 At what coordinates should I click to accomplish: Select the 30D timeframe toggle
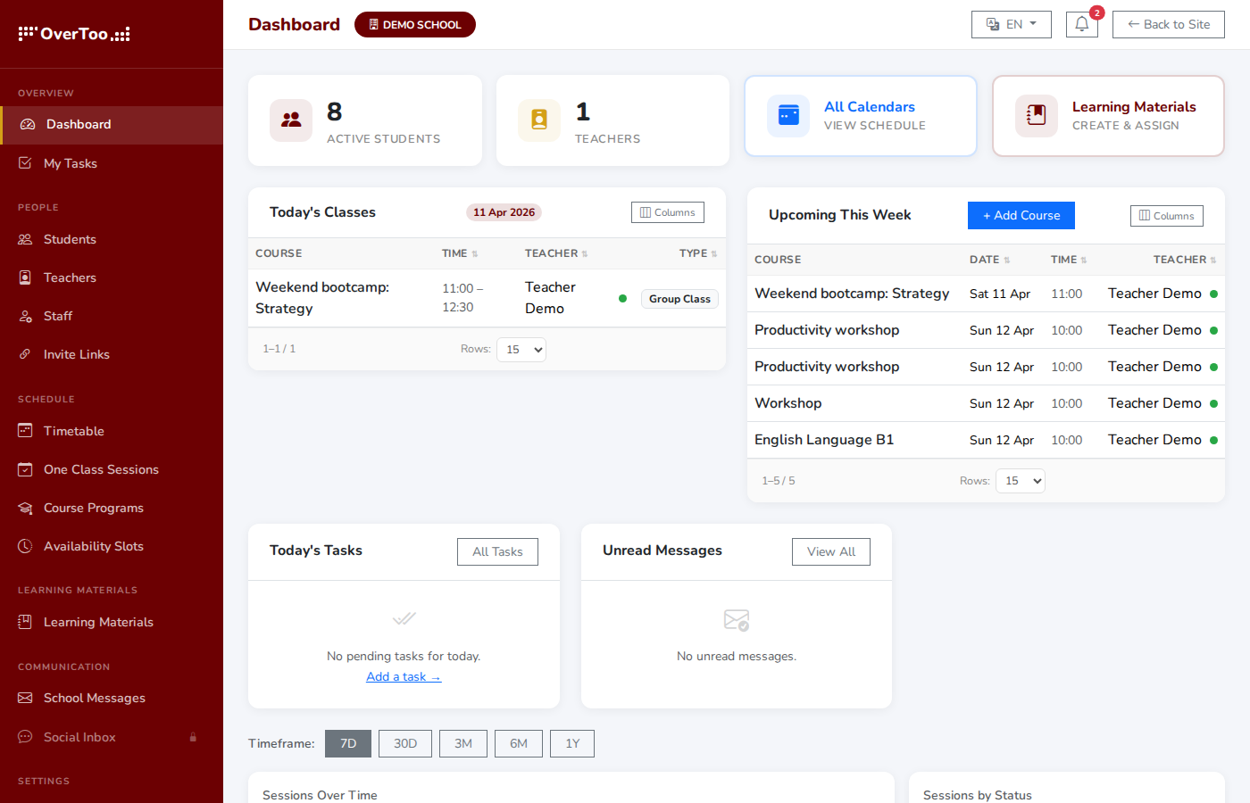404,743
